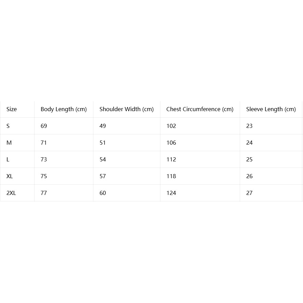
Task: Select shoulder width value 51
Action: tap(103, 143)
